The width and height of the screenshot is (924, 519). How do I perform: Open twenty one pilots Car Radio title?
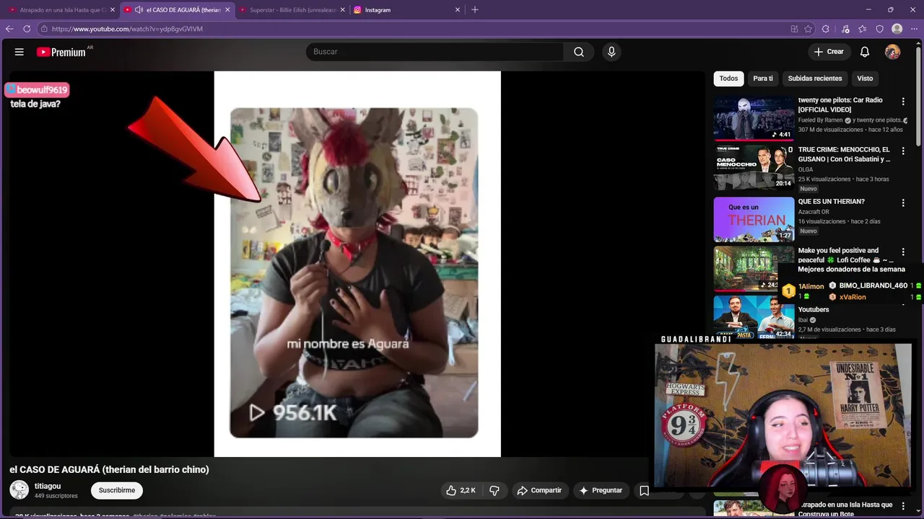click(x=840, y=105)
